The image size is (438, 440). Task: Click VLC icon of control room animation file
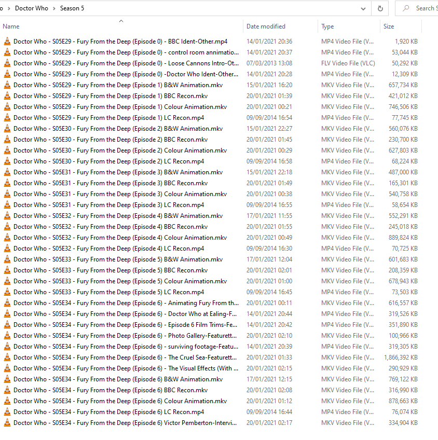7,52
